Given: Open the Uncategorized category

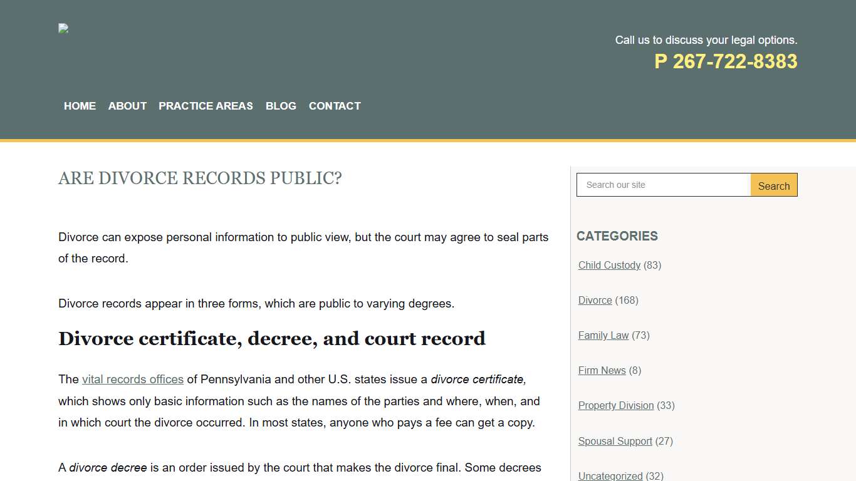Looking at the screenshot, I should pyautogui.click(x=610, y=475).
